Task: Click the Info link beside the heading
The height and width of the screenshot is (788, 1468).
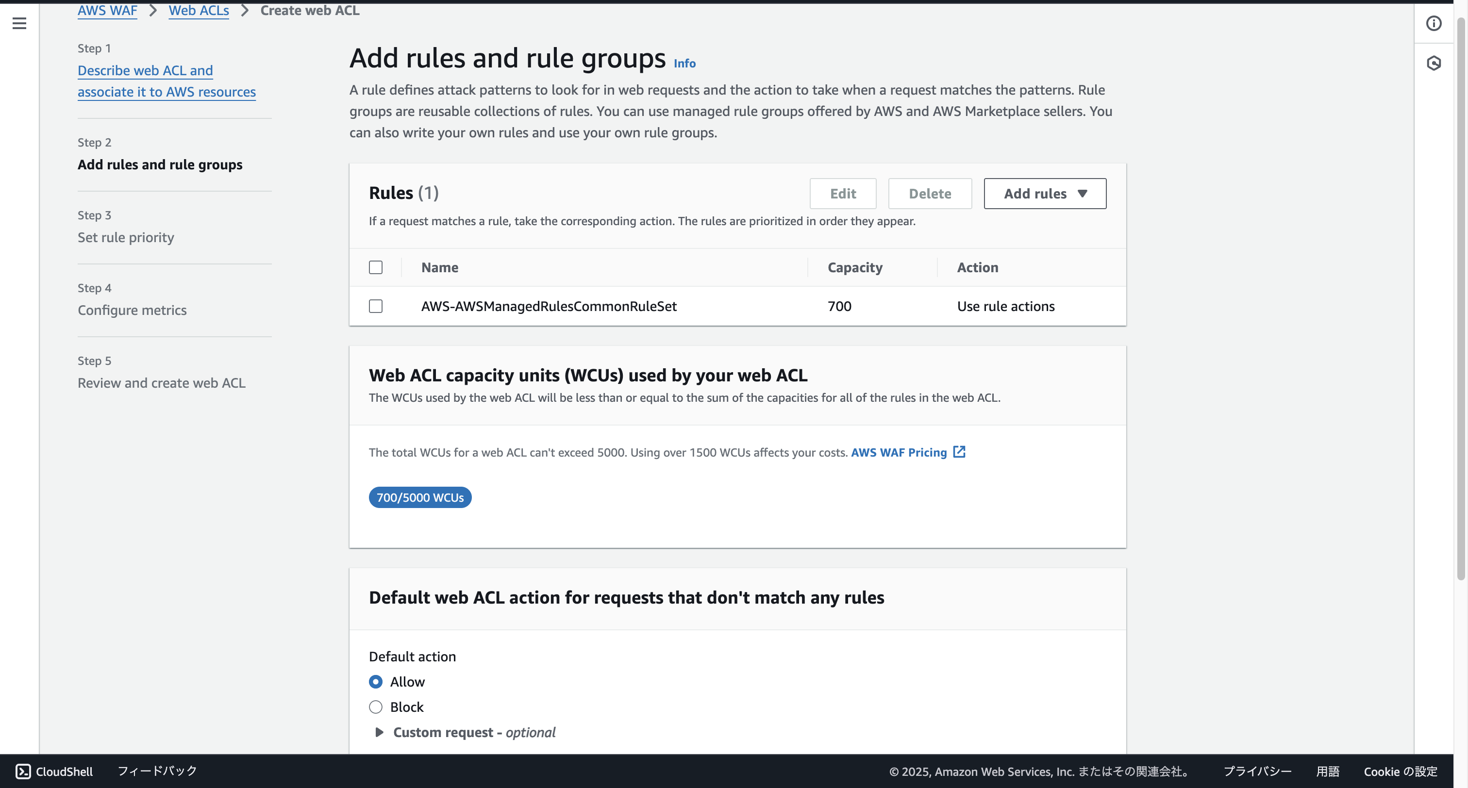Action: pyautogui.click(x=684, y=63)
